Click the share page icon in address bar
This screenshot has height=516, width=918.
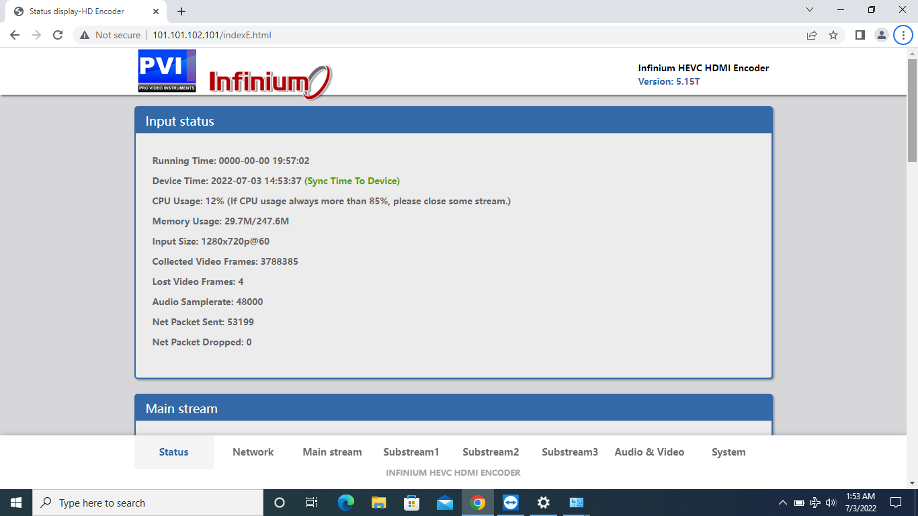point(812,35)
